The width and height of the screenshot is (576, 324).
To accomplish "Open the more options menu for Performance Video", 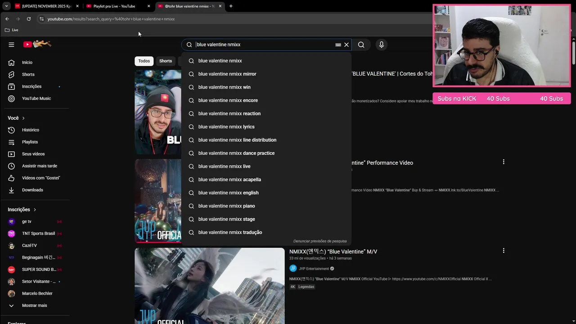I will pos(504,162).
